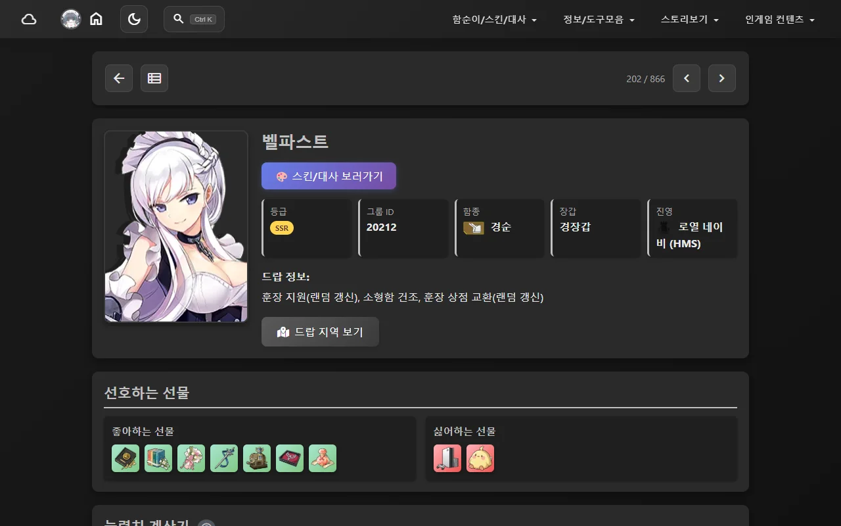Go to next ship with right chevron
This screenshot has width=841, height=526.
tap(722, 78)
